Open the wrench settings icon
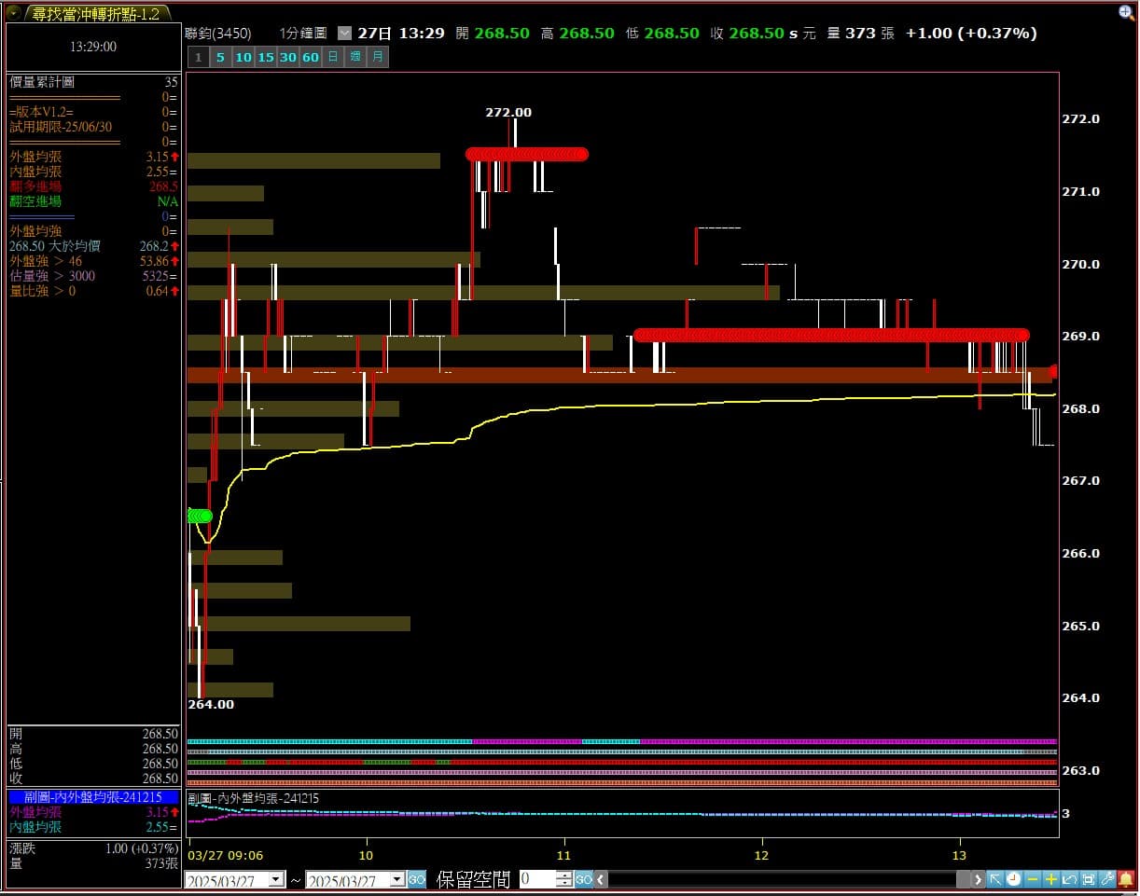 [x=1107, y=879]
